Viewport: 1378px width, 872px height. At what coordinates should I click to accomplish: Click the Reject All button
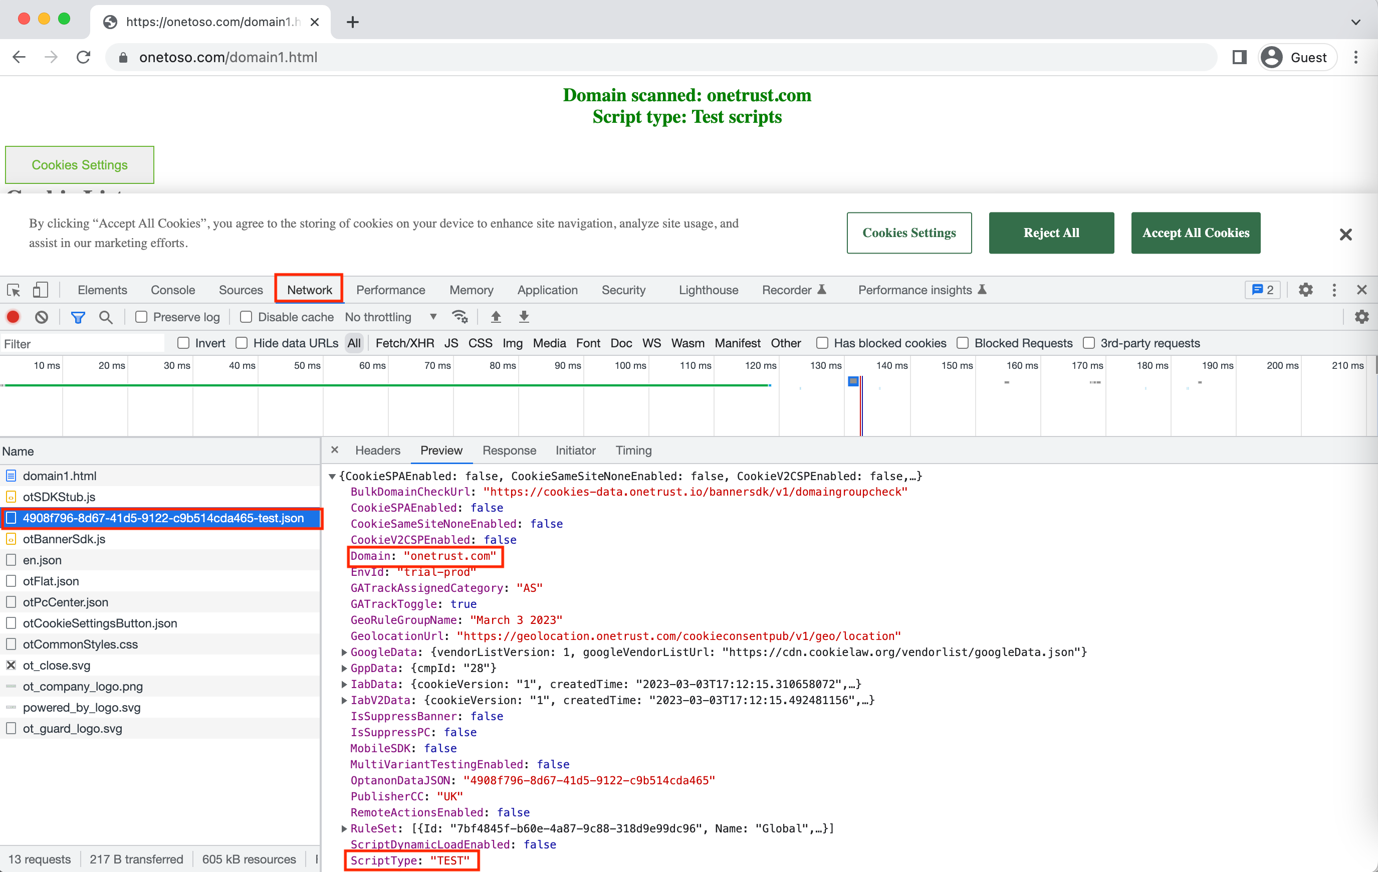[x=1051, y=233]
